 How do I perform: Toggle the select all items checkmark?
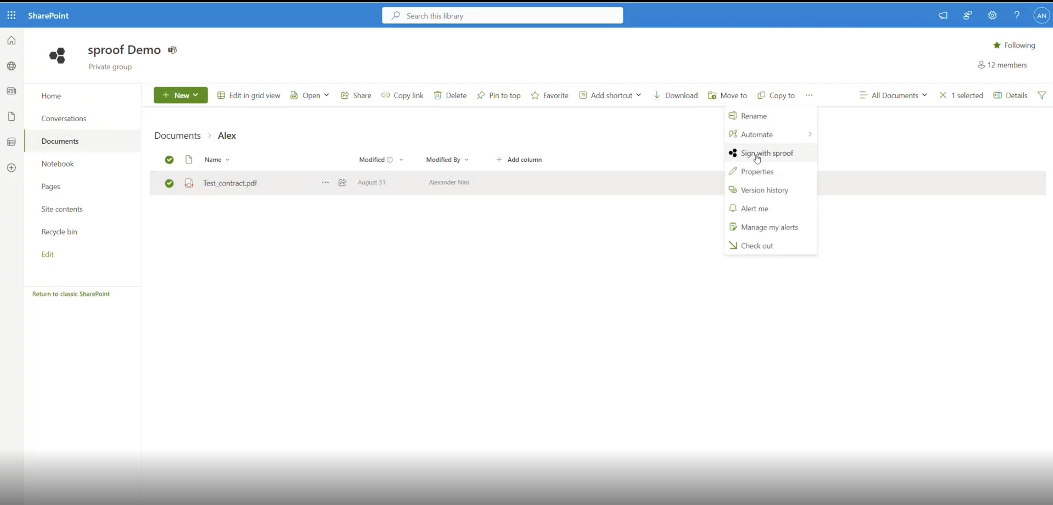point(169,160)
